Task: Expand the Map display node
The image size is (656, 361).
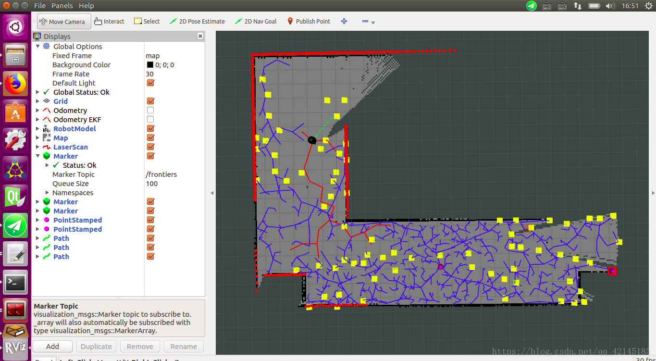Action: coord(38,138)
